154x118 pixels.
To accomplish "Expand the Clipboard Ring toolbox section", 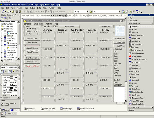I will [141, 107].
